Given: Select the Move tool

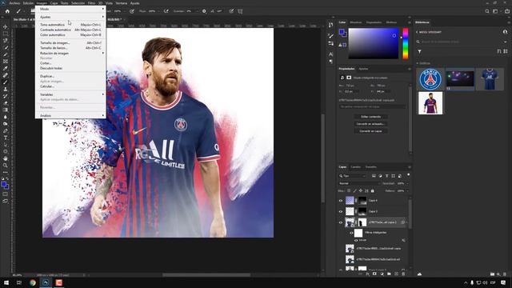Looking at the screenshot, I should click(6, 26).
